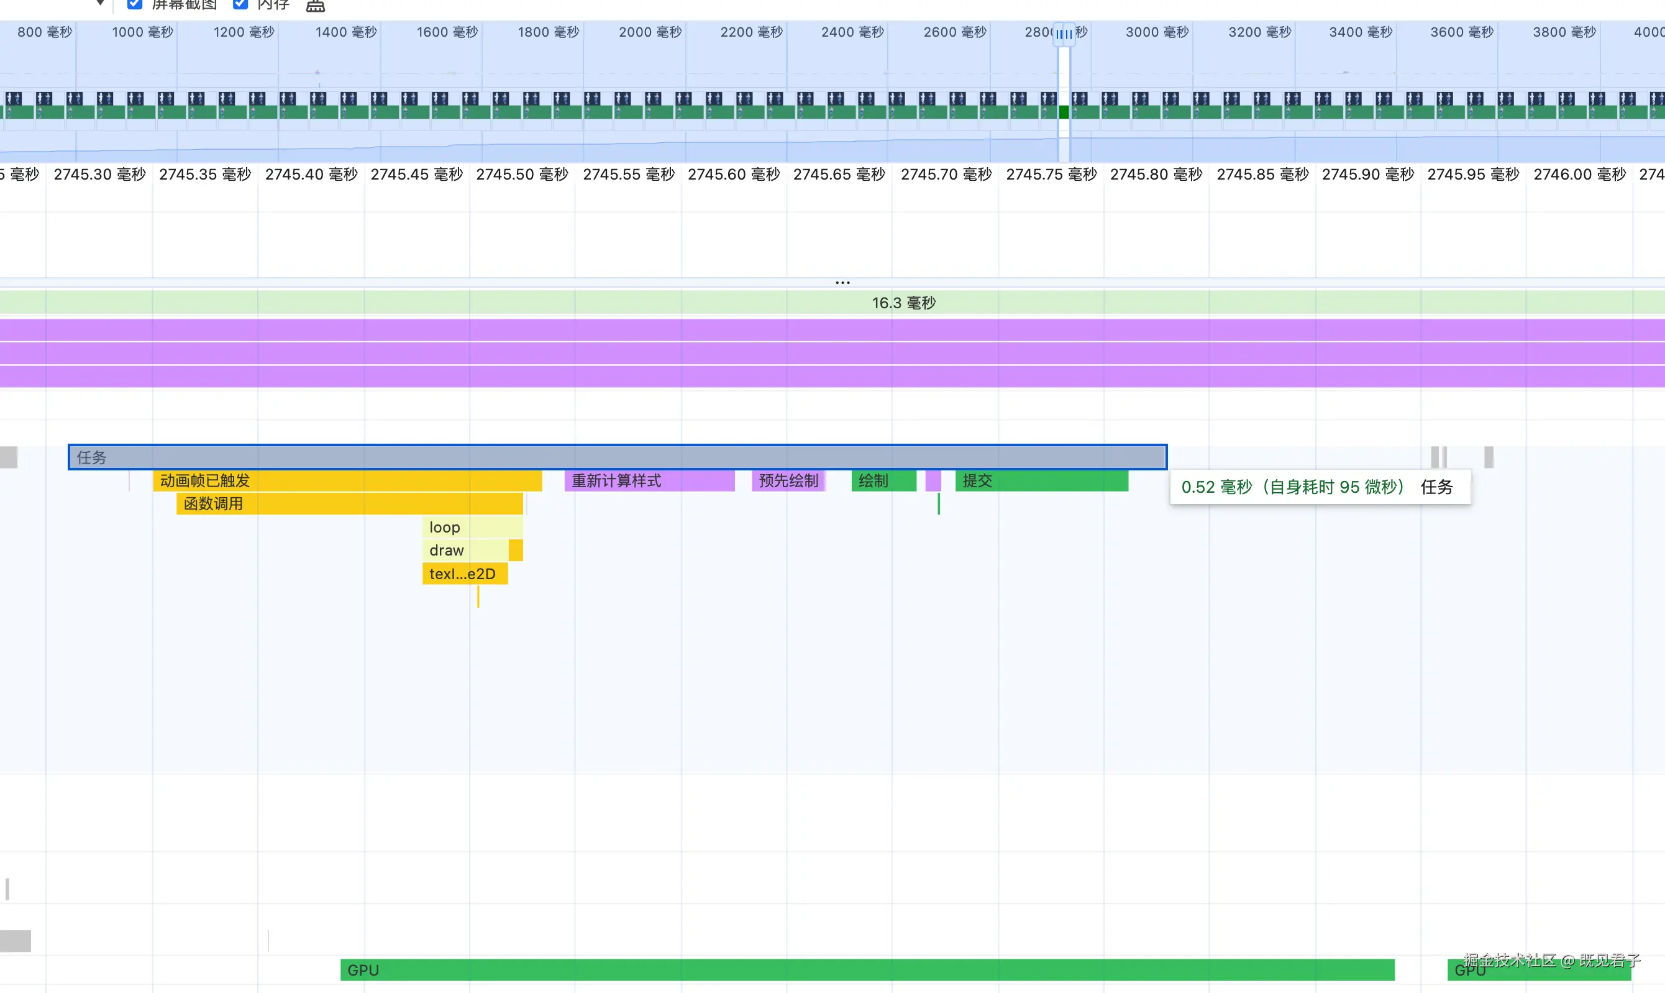Click the three-dot divider resize handle
This screenshot has height=993, width=1665.
(842, 282)
